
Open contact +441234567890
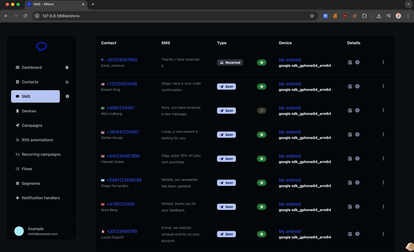123,156
